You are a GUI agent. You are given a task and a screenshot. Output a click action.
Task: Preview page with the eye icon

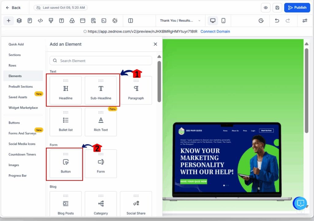pos(266,8)
